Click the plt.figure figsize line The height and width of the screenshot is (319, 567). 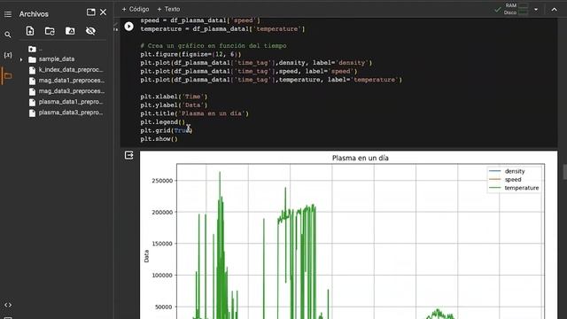pos(190,54)
